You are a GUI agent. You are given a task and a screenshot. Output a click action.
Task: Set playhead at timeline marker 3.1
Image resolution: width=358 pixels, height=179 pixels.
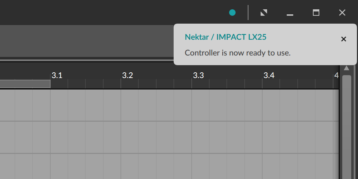pos(57,76)
